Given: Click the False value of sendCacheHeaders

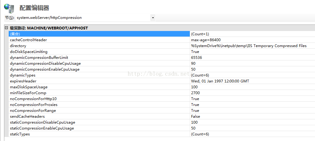Looking at the screenshot, I should [195, 117].
